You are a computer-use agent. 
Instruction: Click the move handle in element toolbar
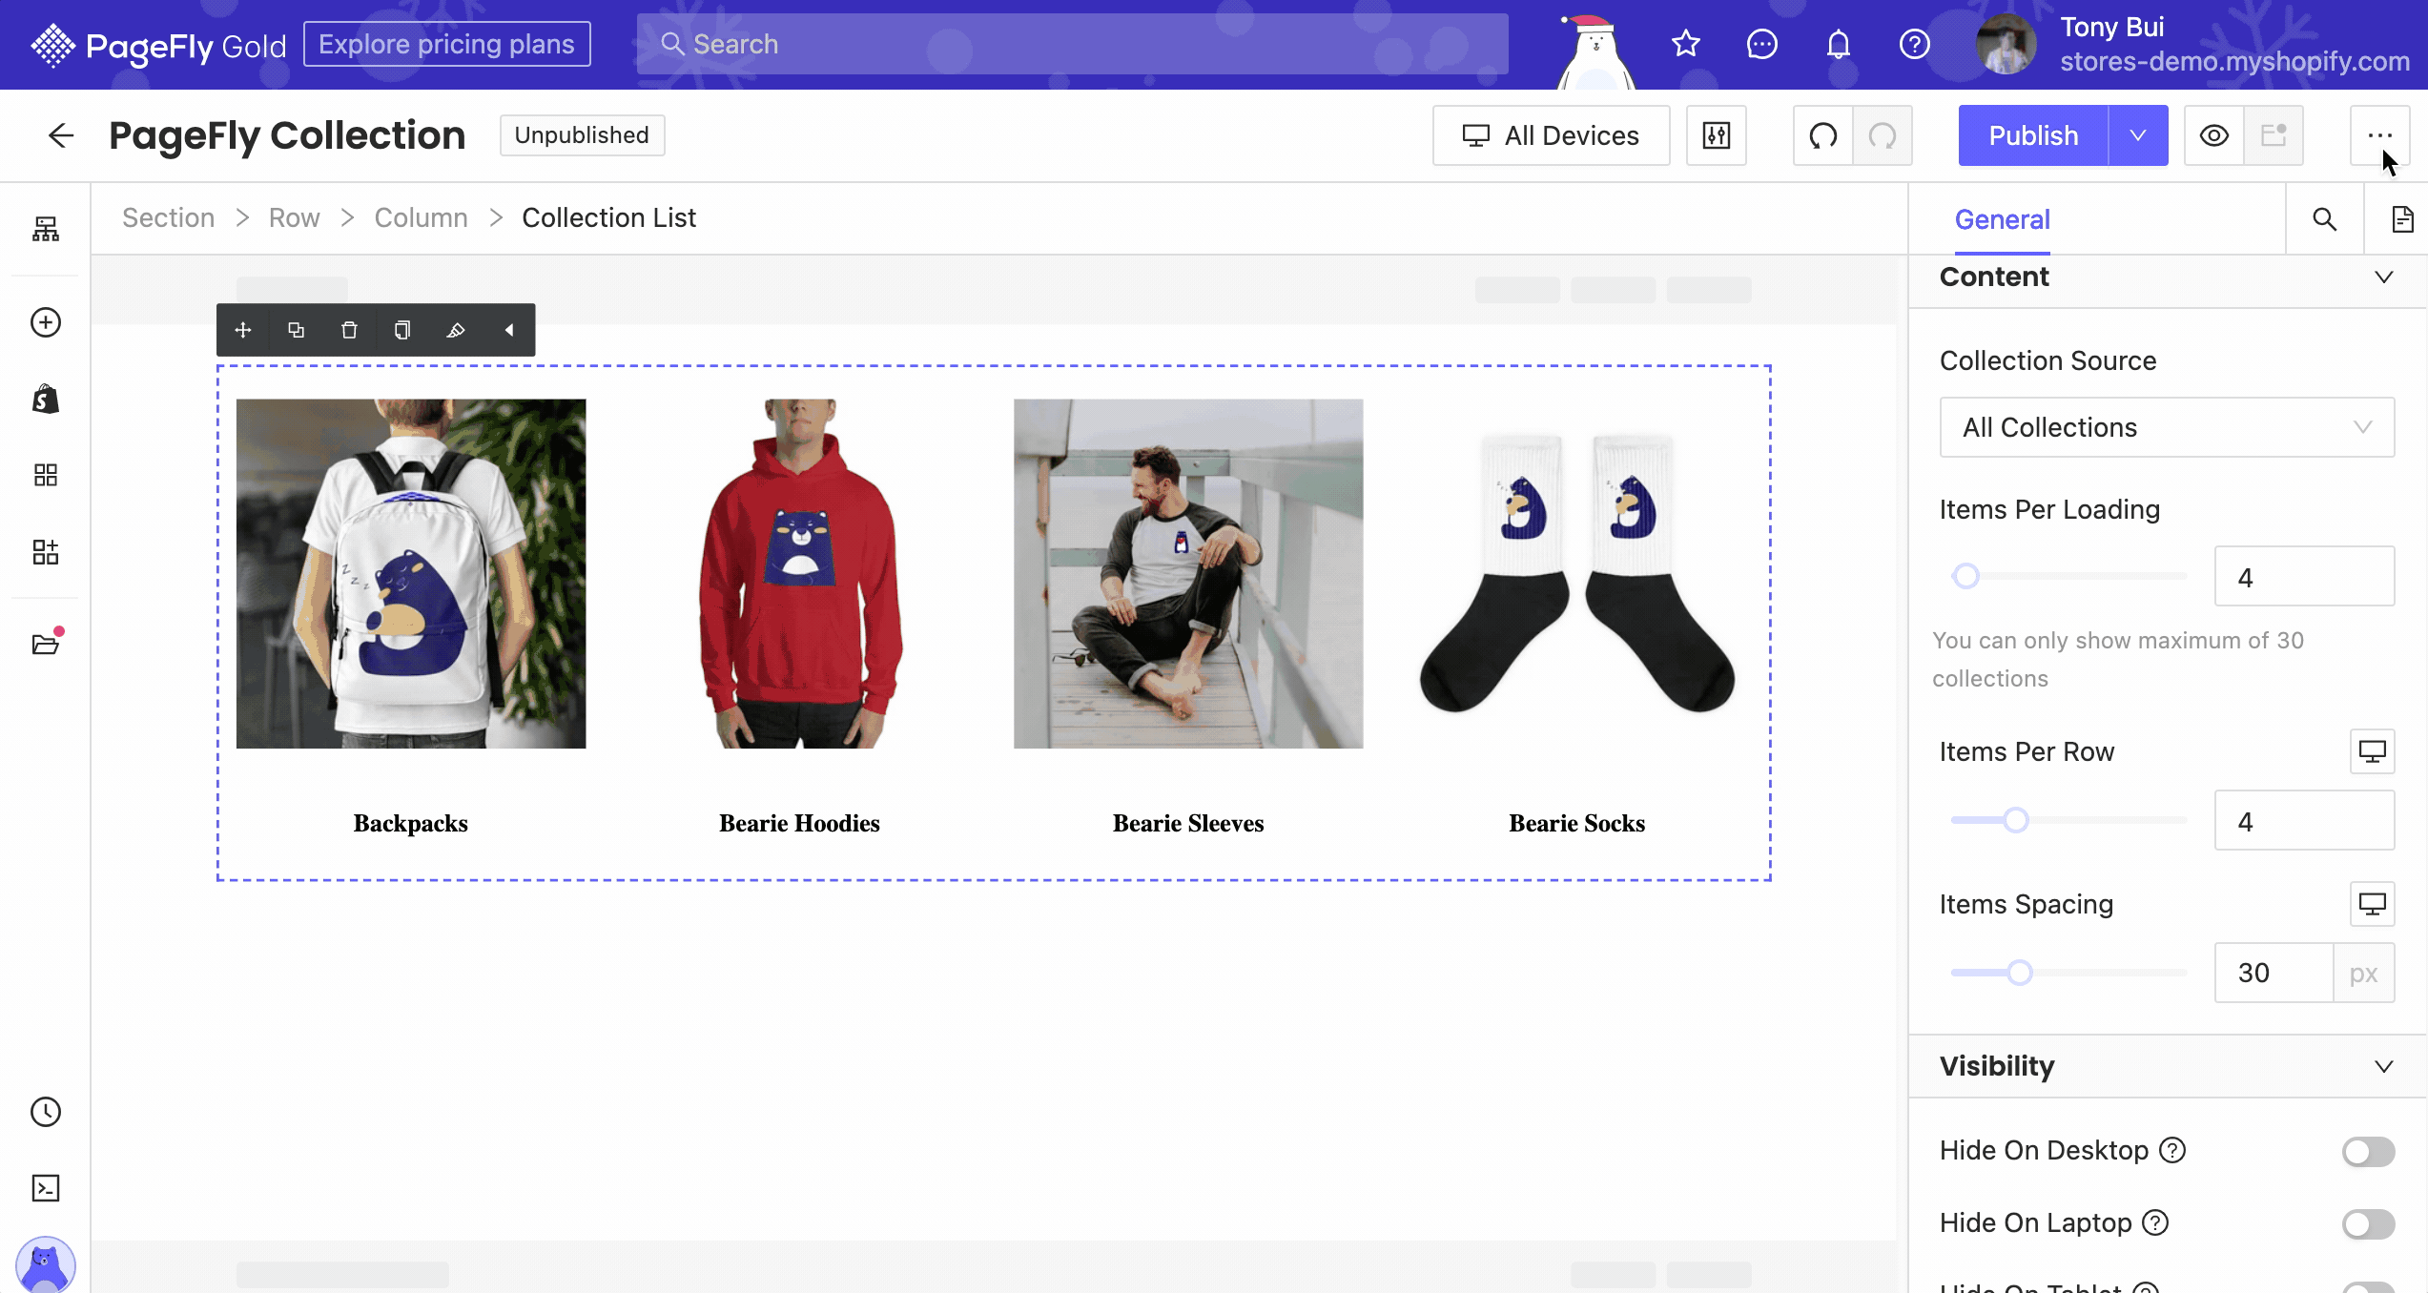click(x=243, y=330)
